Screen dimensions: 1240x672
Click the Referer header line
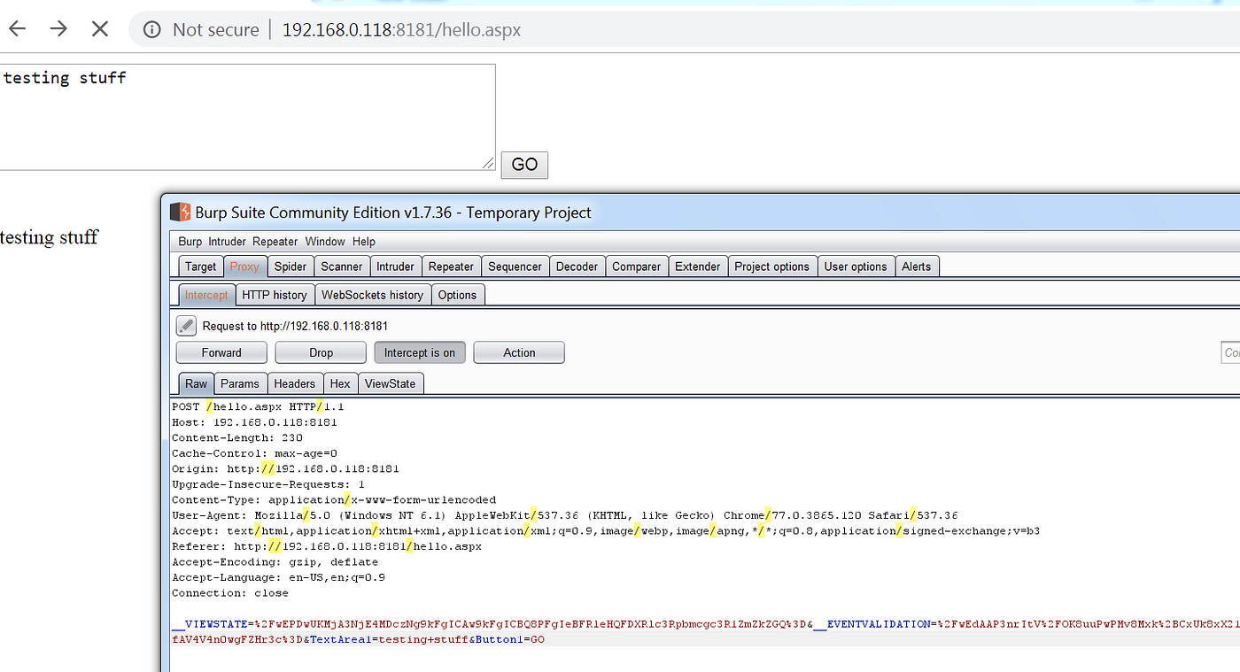(x=327, y=546)
